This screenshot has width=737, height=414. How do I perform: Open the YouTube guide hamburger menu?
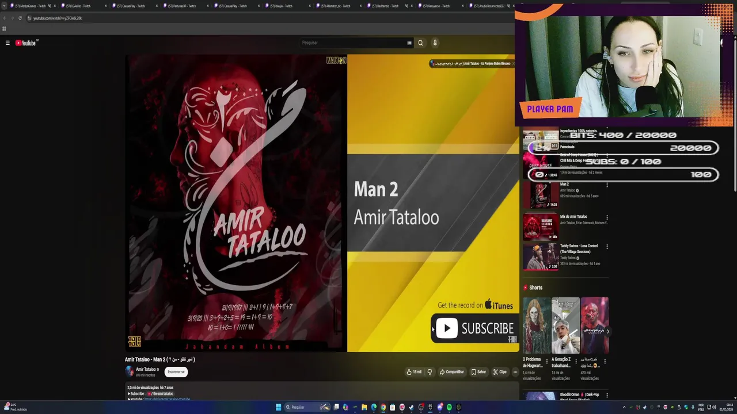coord(7,43)
